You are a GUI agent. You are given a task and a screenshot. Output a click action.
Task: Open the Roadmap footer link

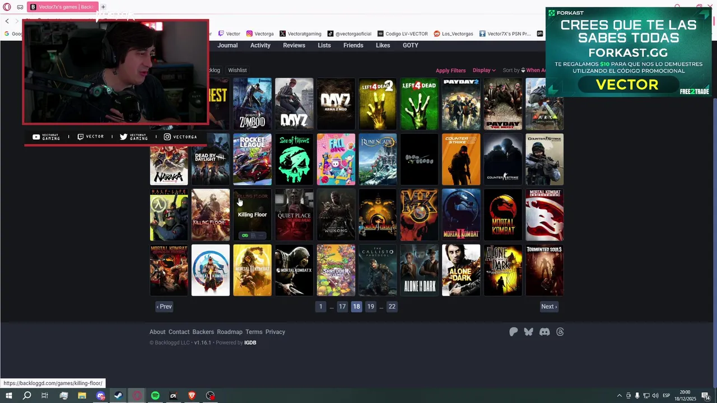230,332
